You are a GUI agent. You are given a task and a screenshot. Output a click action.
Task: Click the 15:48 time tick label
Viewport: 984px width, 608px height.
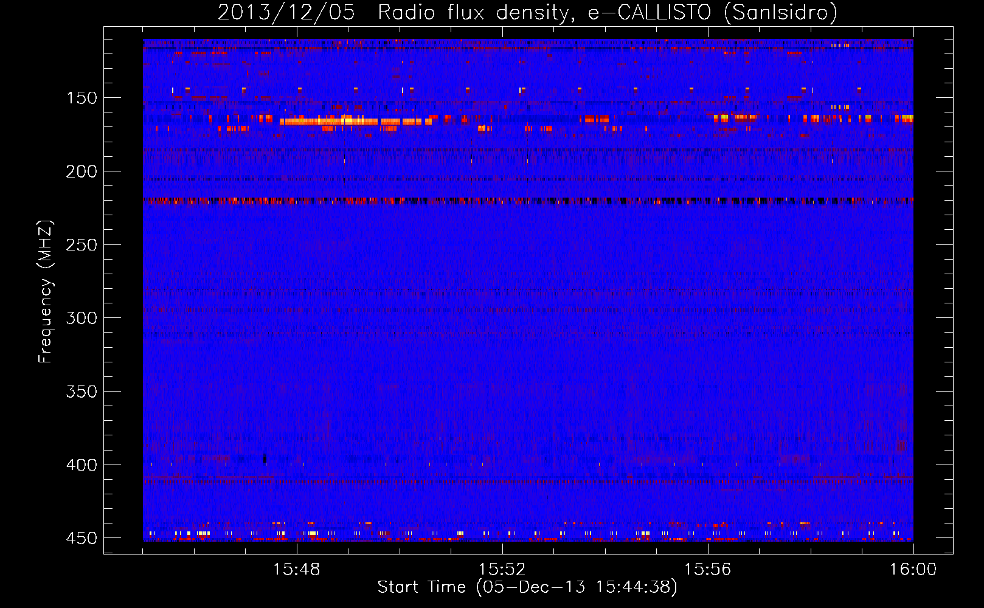tap(296, 570)
